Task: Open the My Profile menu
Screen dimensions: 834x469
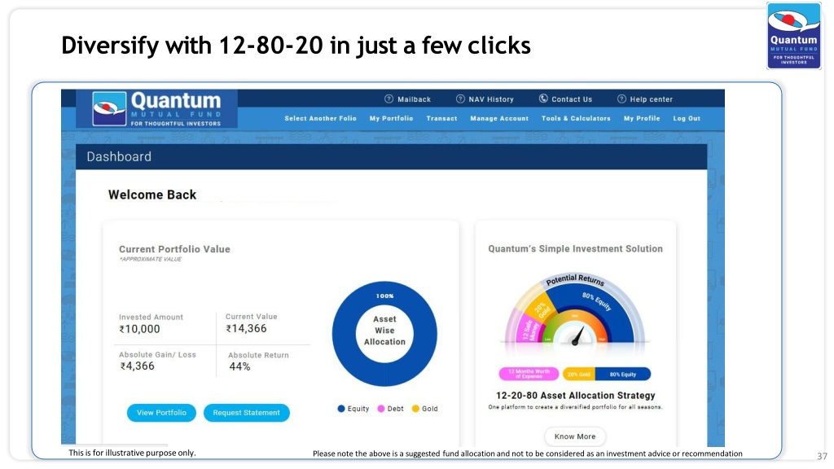Action: 642,119
